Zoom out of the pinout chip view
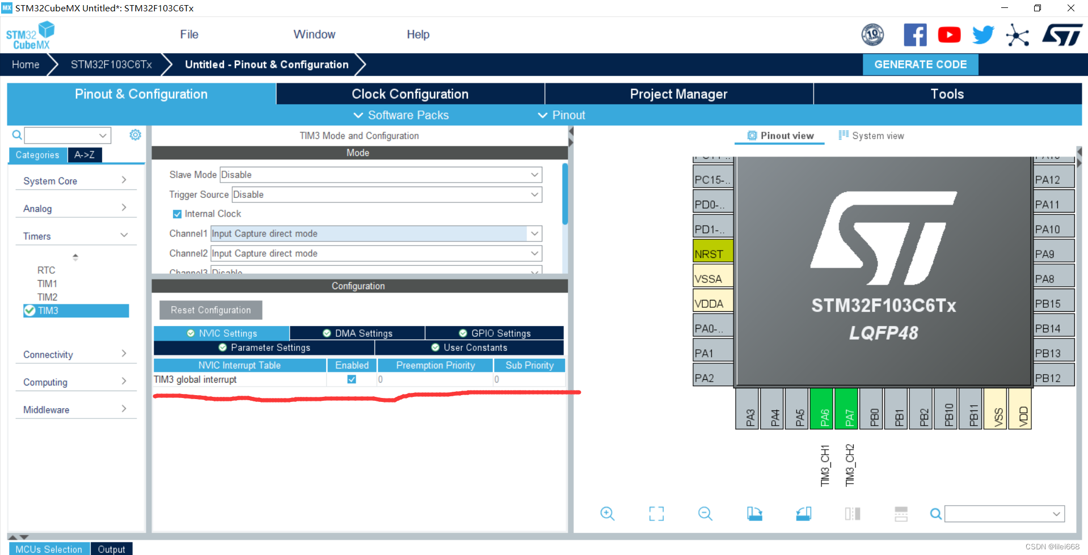The image size is (1088, 555). click(705, 514)
